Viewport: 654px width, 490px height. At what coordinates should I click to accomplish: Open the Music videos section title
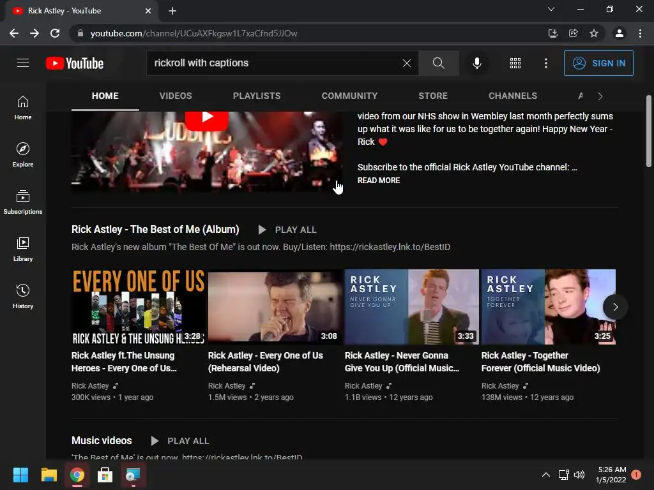click(x=102, y=441)
